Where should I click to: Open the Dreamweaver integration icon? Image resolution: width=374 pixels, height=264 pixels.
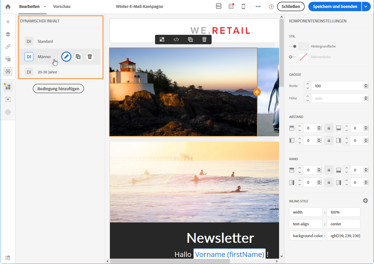[x=218, y=6]
